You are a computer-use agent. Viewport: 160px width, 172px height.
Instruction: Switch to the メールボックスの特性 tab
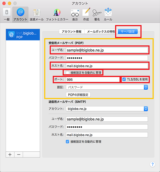click(101, 32)
